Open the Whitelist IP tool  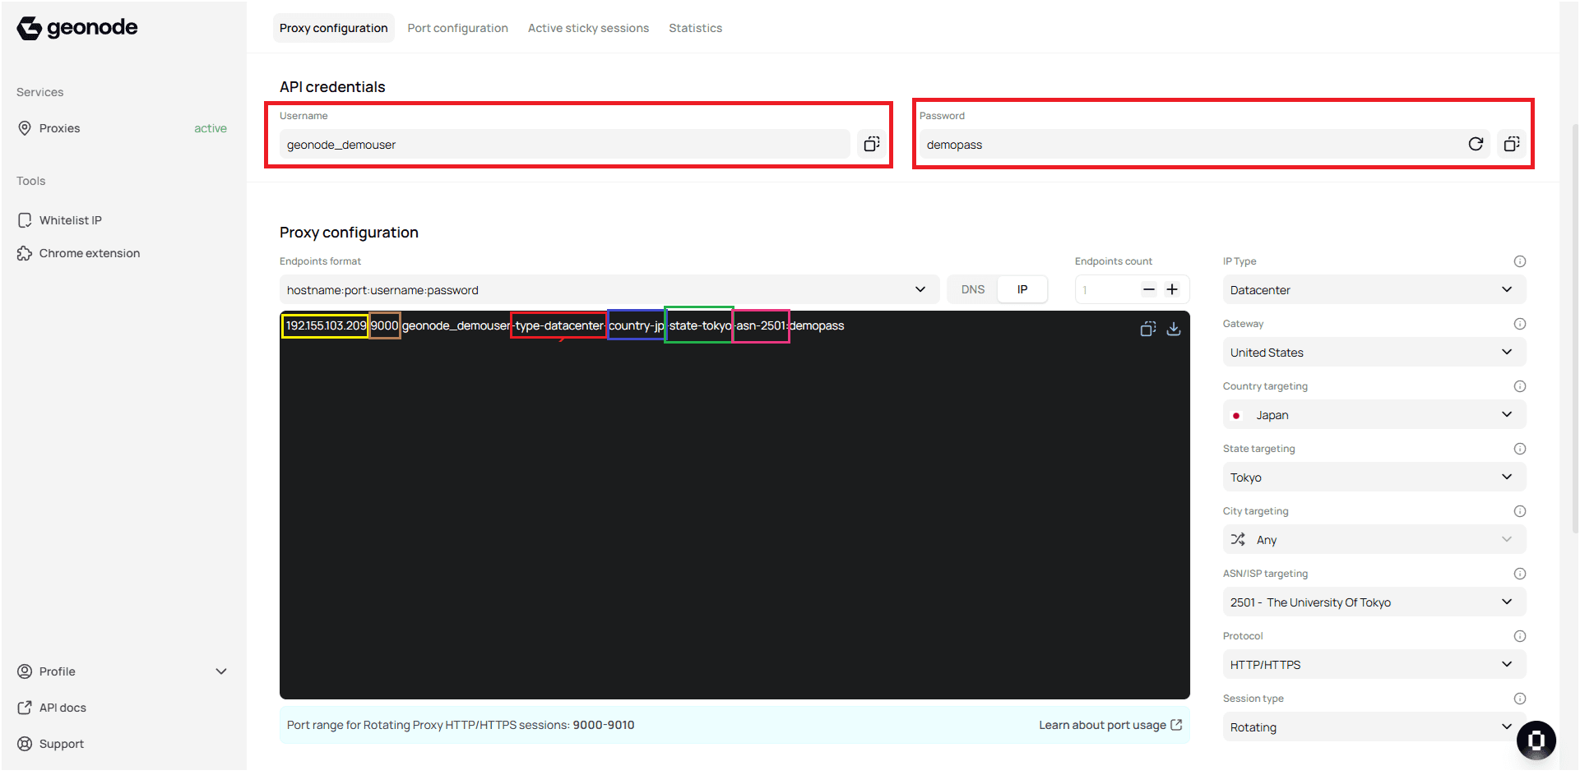click(71, 219)
